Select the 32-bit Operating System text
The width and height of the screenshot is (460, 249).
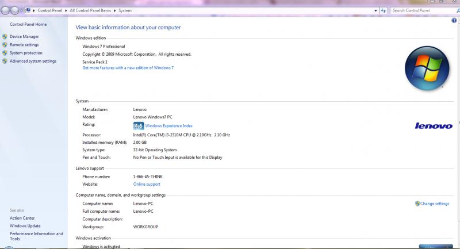pyautogui.click(x=155, y=150)
